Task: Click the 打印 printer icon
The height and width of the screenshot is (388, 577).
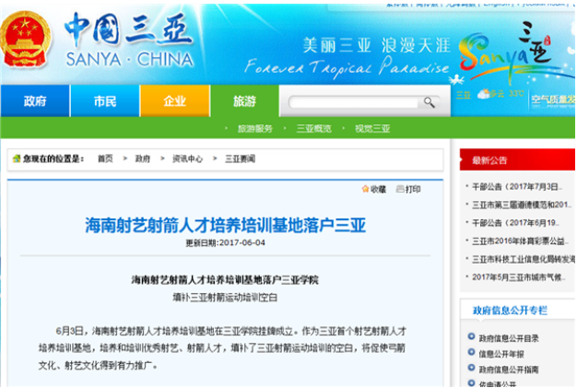Action: (400, 189)
